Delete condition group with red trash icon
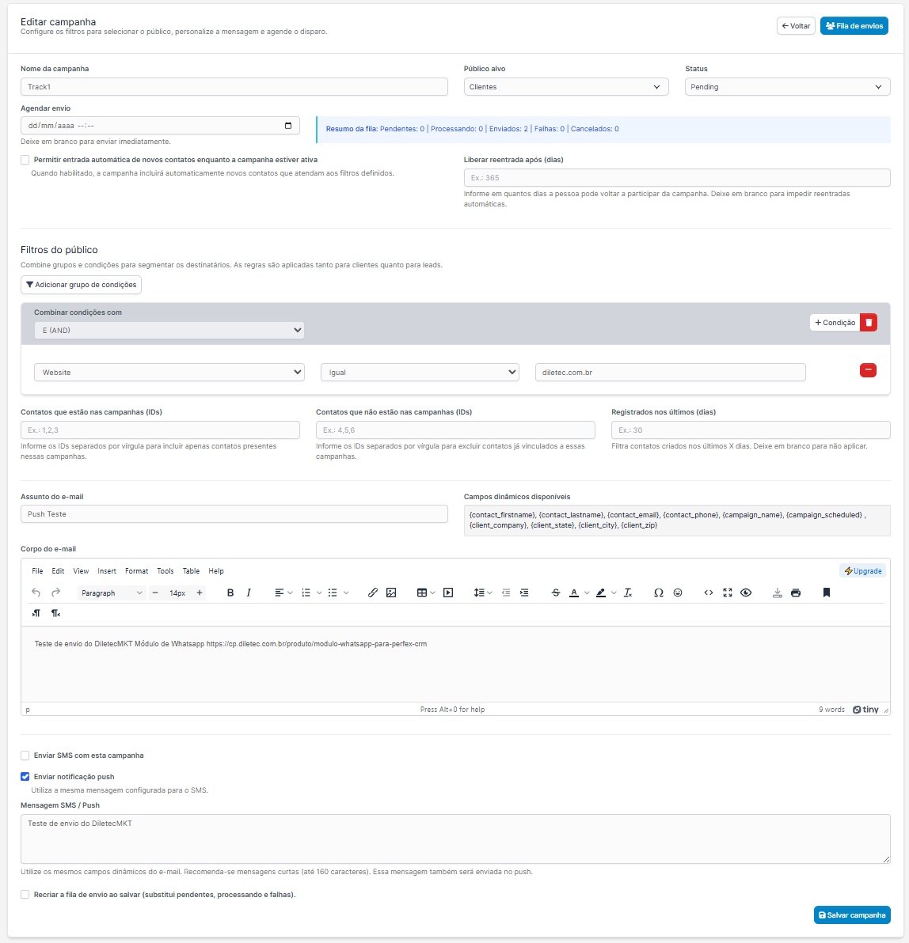The height and width of the screenshot is (943, 909). point(869,323)
